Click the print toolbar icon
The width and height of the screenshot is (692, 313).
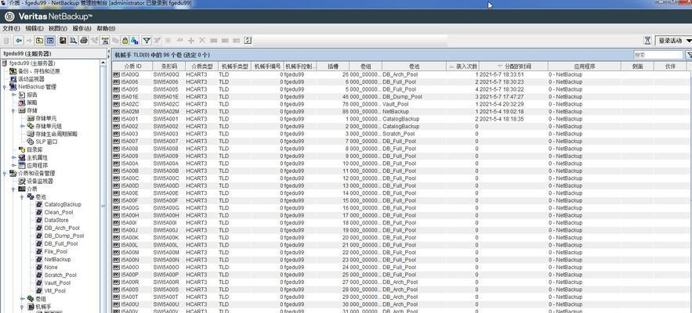[84, 41]
